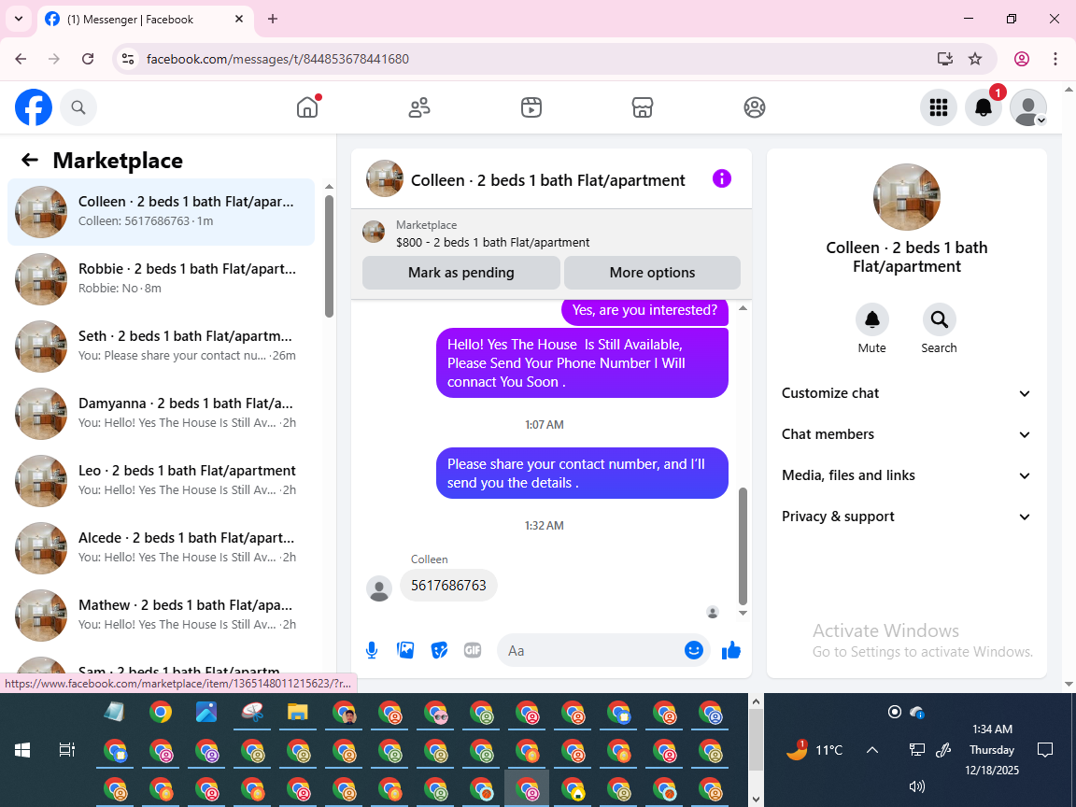Reload the page with the refresh button
The height and width of the screenshot is (807, 1076).
pos(88,59)
